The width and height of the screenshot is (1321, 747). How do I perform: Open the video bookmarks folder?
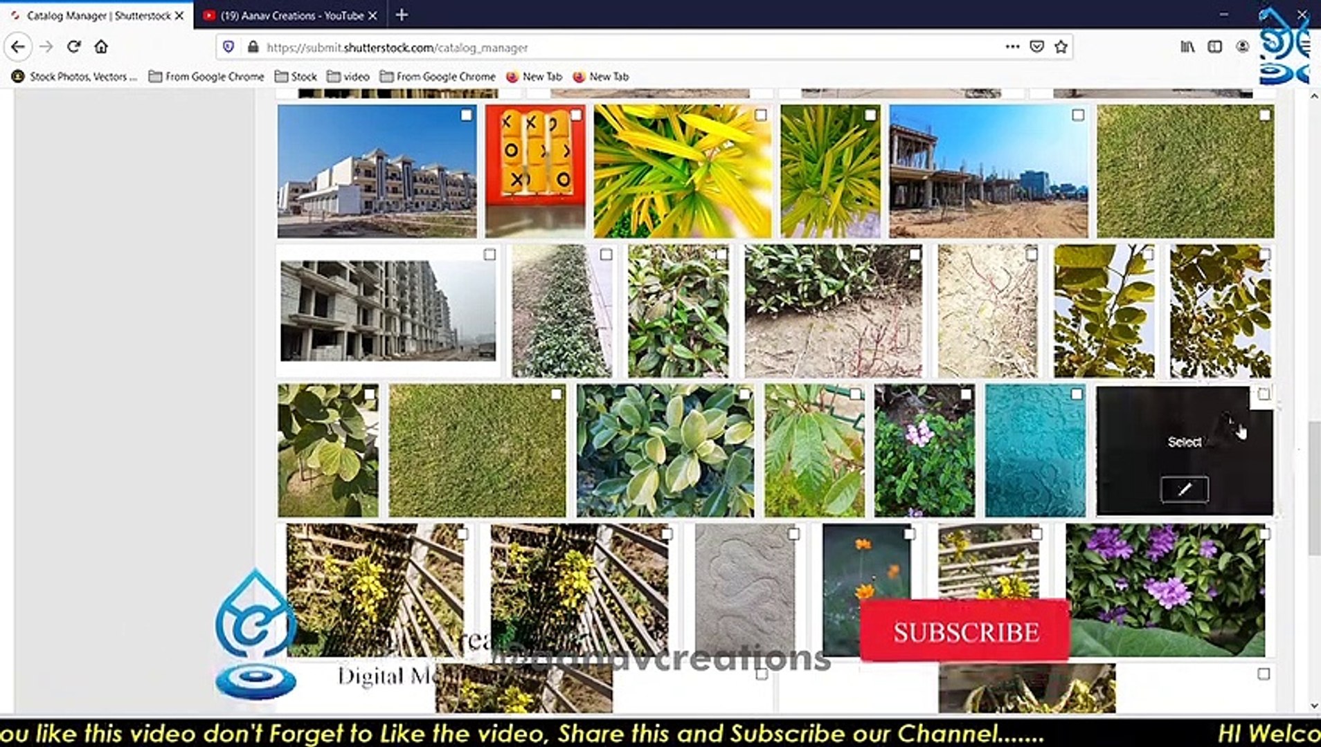(x=348, y=77)
